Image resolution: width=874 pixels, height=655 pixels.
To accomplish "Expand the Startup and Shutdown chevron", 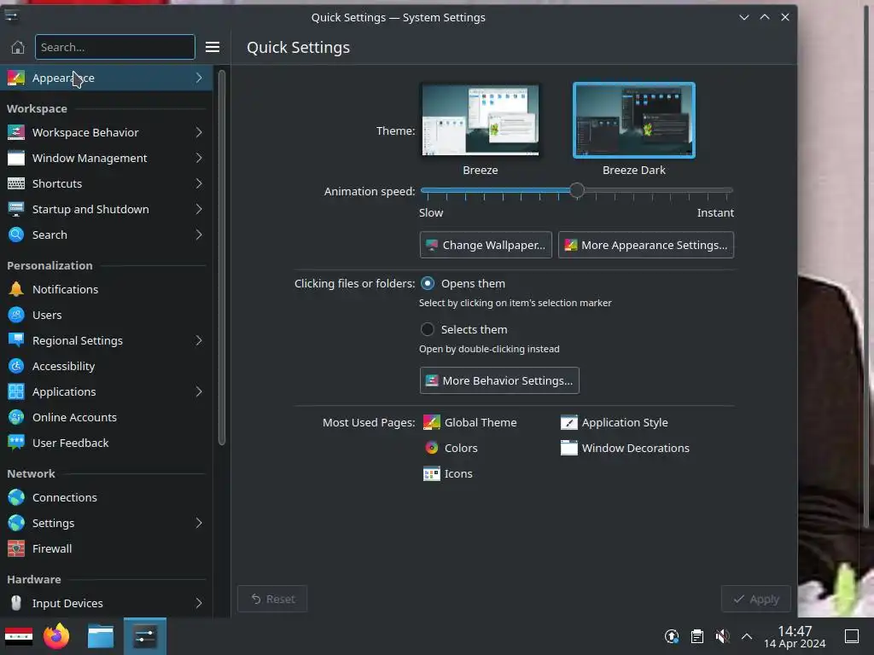I will point(199,210).
